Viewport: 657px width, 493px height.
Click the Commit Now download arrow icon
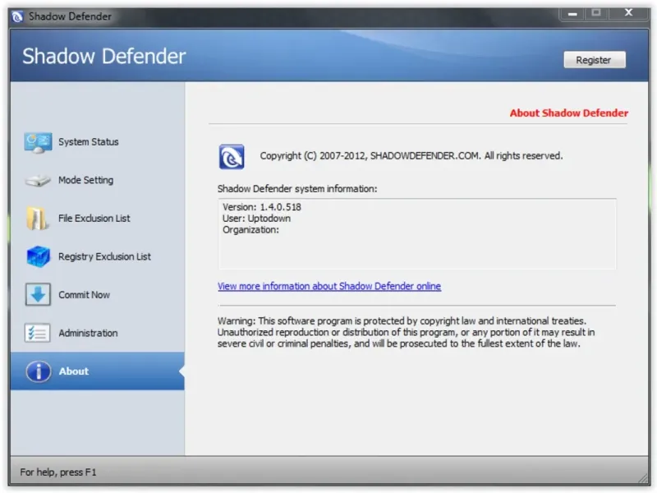click(x=38, y=295)
